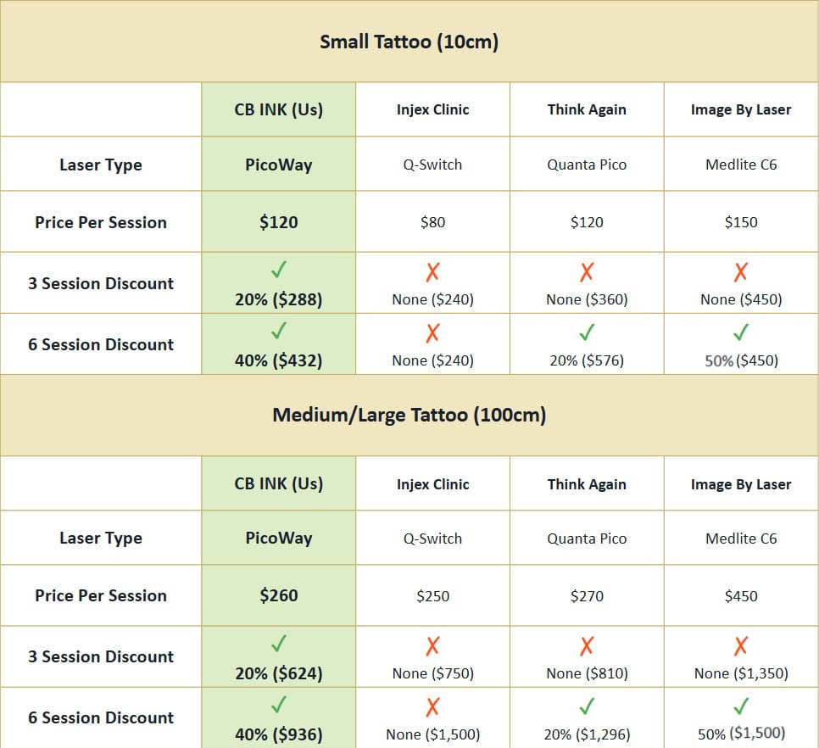Image resolution: width=819 pixels, height=748 pixels.
Task: Click "PicoWay" cell in Small Tattoo table
Action: 279,165
